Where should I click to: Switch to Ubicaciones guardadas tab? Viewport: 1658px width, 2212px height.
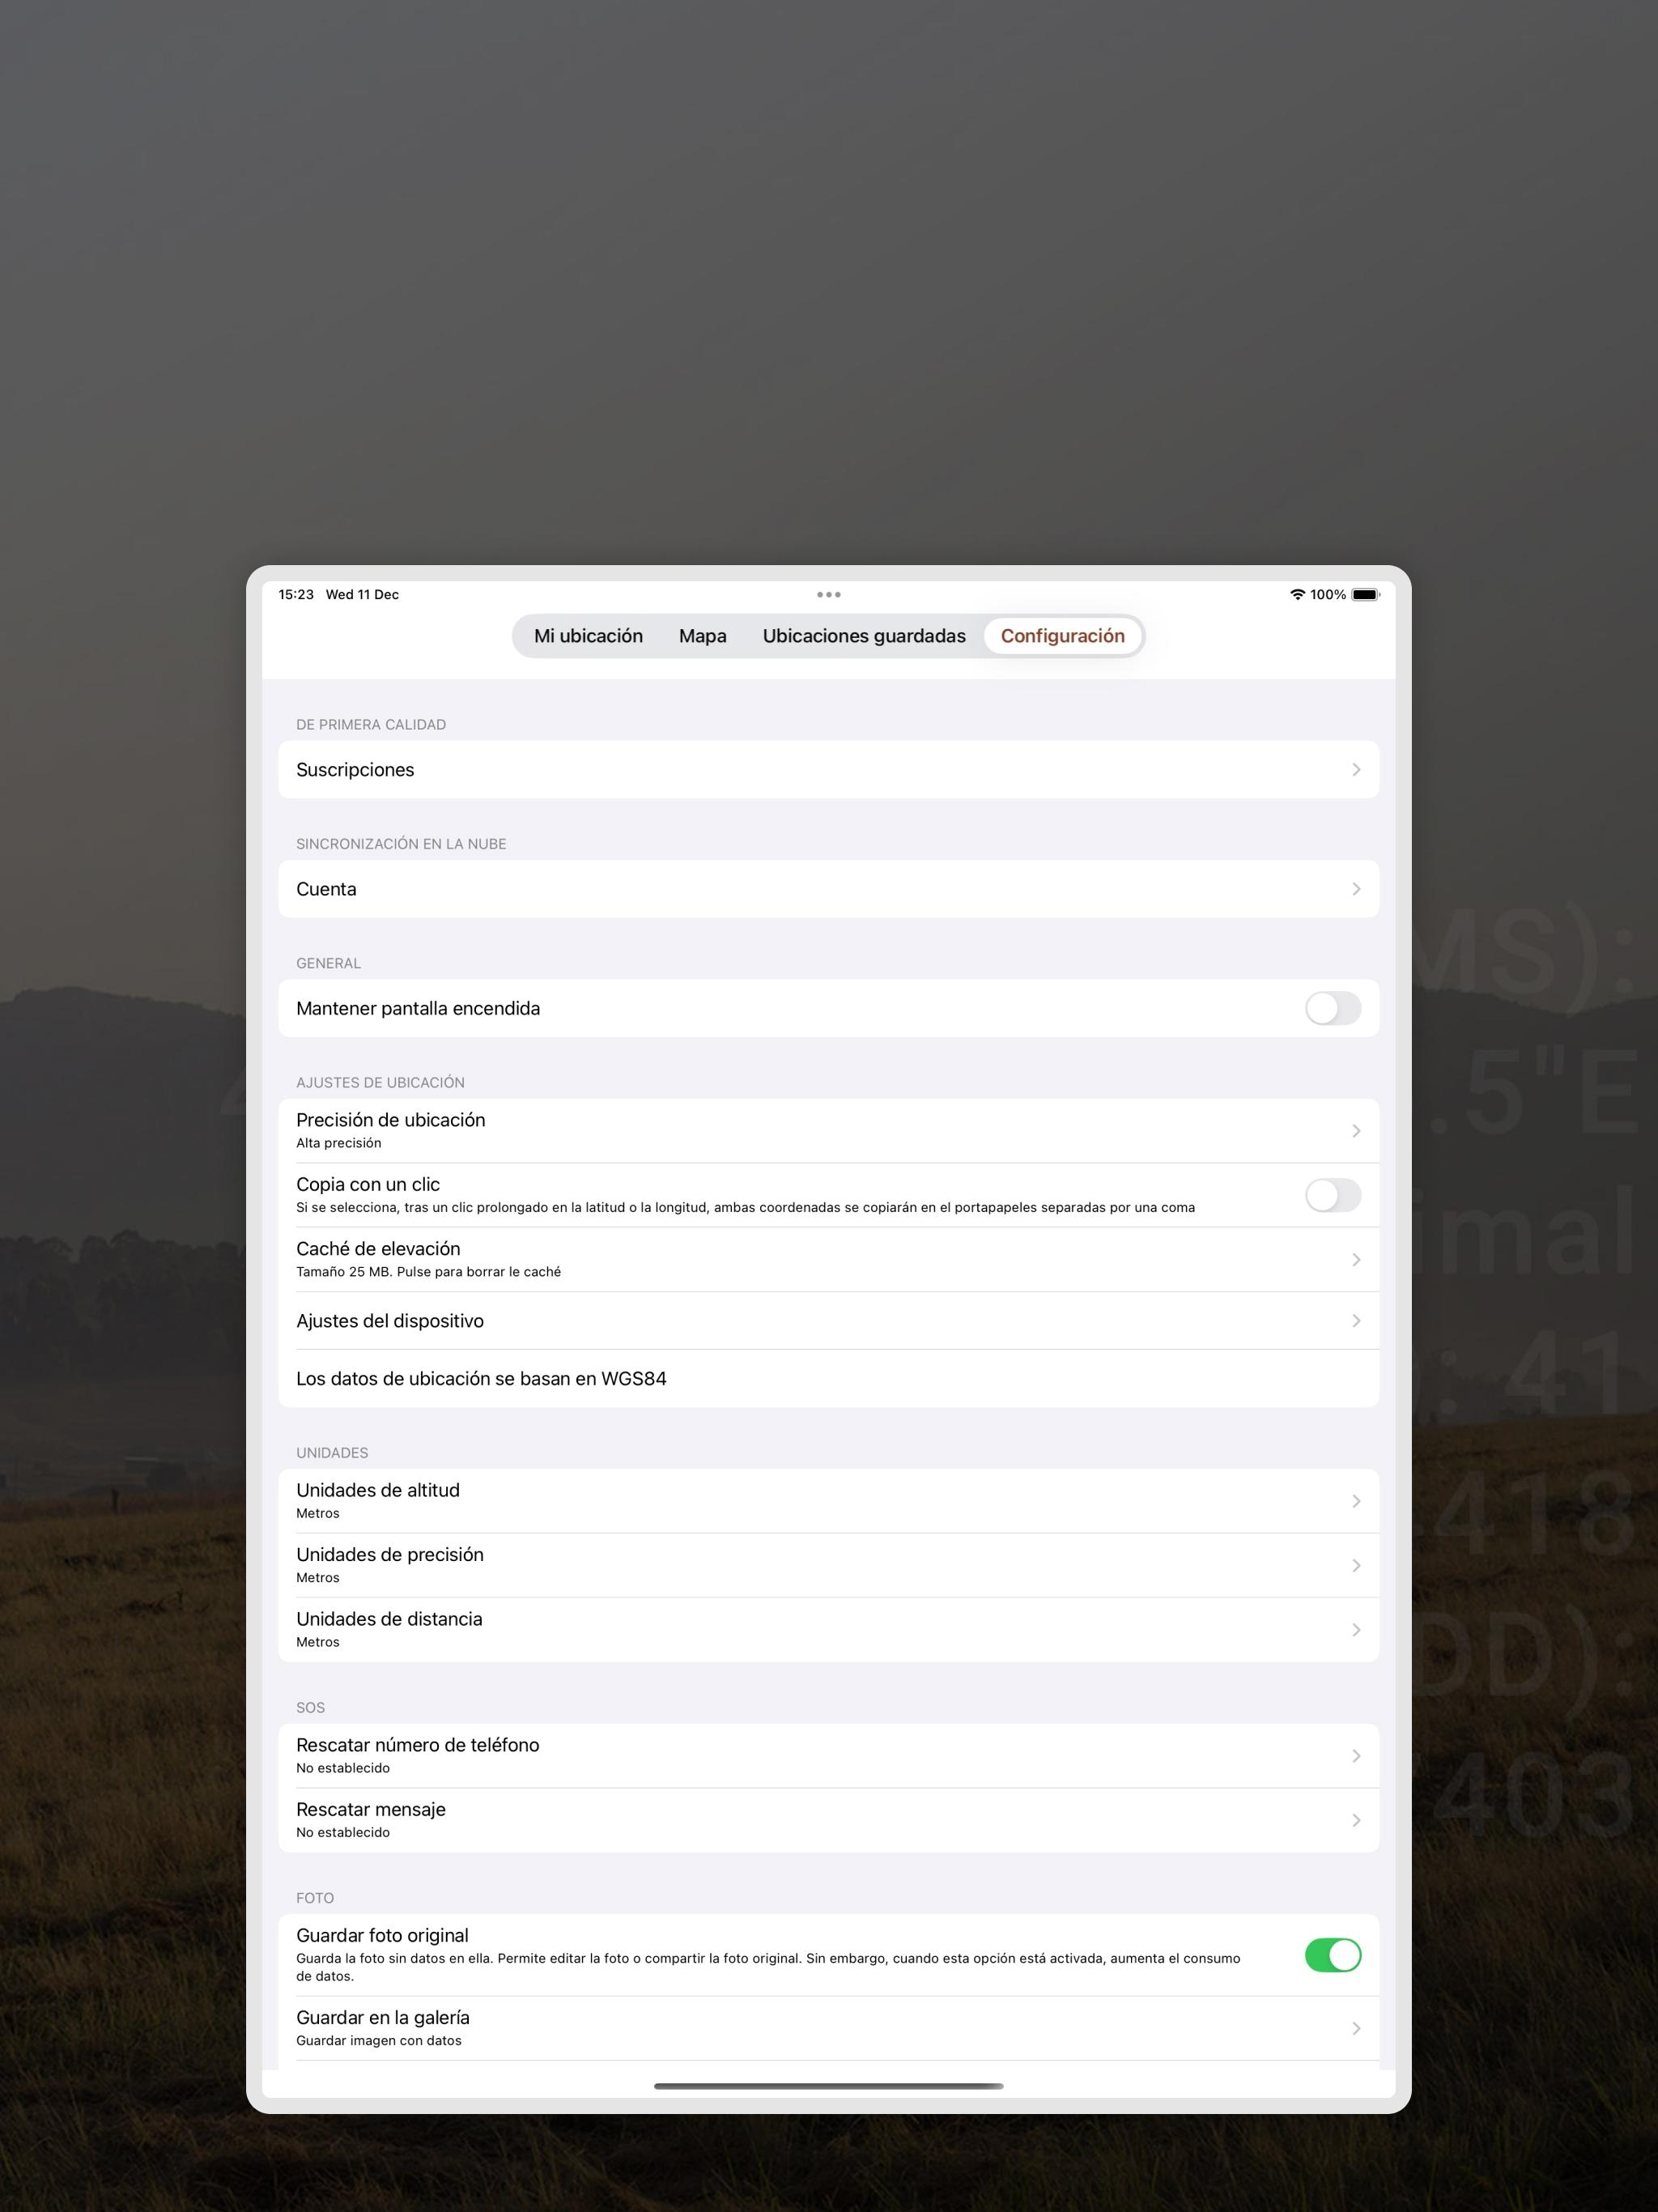point(864,636)
